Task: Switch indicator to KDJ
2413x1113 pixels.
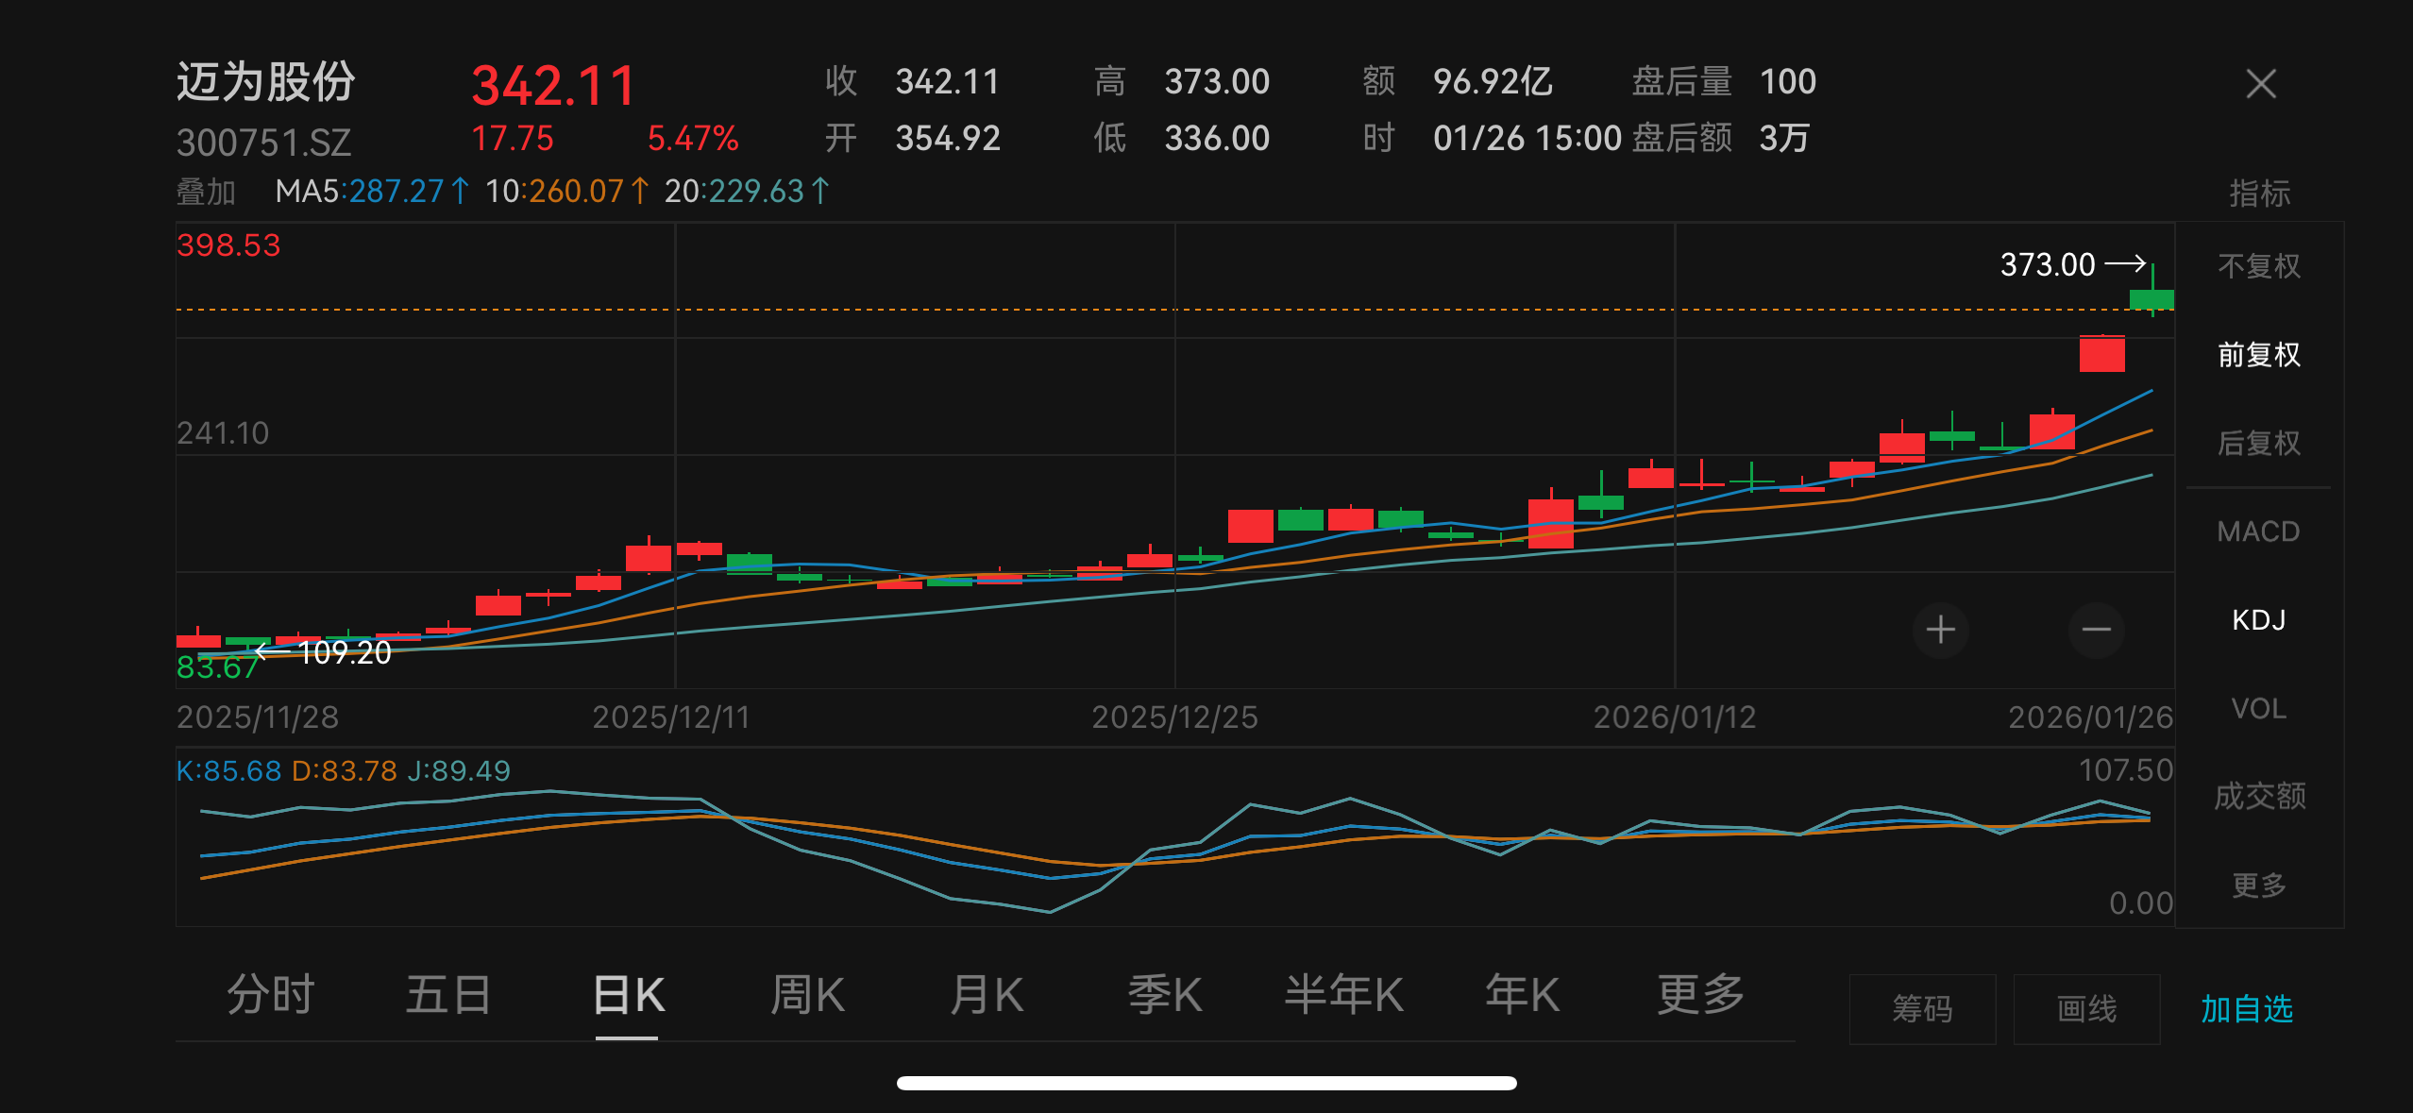Action: pyautogui.click(x=2258, y=620)
